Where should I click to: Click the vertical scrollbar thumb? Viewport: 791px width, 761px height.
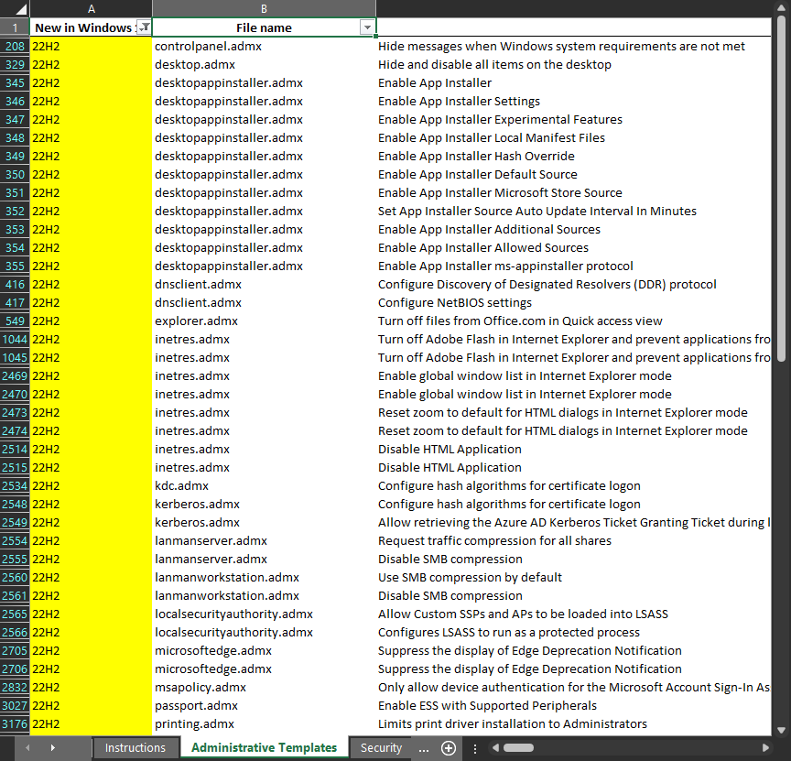click(x=782, y=190)
